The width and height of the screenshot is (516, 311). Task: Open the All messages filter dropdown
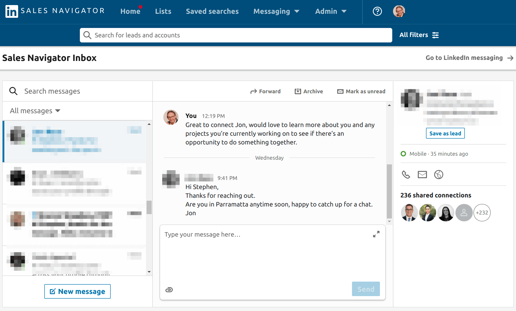(35, 111)
